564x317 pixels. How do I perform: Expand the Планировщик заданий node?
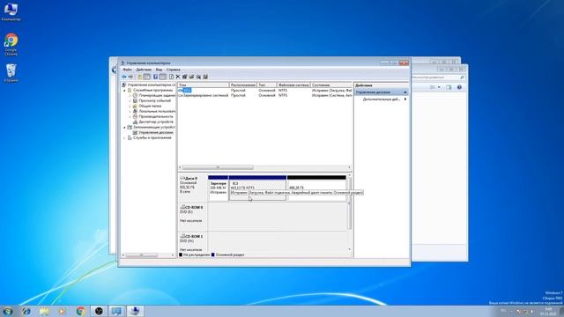click(130, 96)
